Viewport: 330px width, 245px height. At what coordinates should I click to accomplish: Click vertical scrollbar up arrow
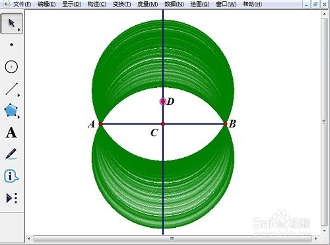(x=324, y=14)
